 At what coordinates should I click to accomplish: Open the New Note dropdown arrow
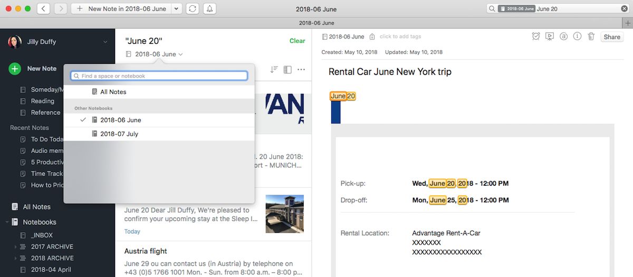[x=176, y=9]
